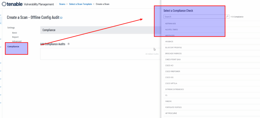Select the CISCO IOS compliance check
The width and height of the screenshot is (260, 118).
pyautogui.click(x=169, y=77)
